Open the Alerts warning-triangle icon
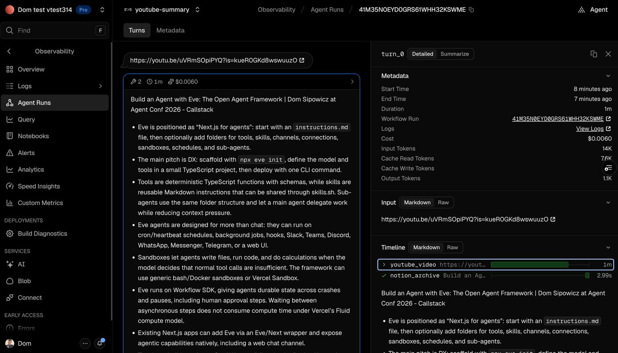The image size is (618, 353). (10, 153)
